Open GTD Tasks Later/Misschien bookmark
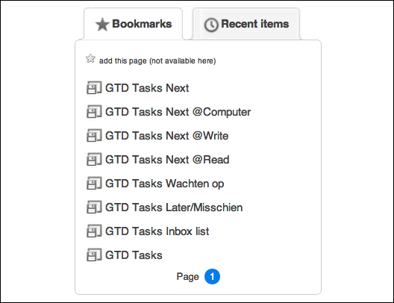The width and height of the screenshot is (394, 303). tap(174, 207)
